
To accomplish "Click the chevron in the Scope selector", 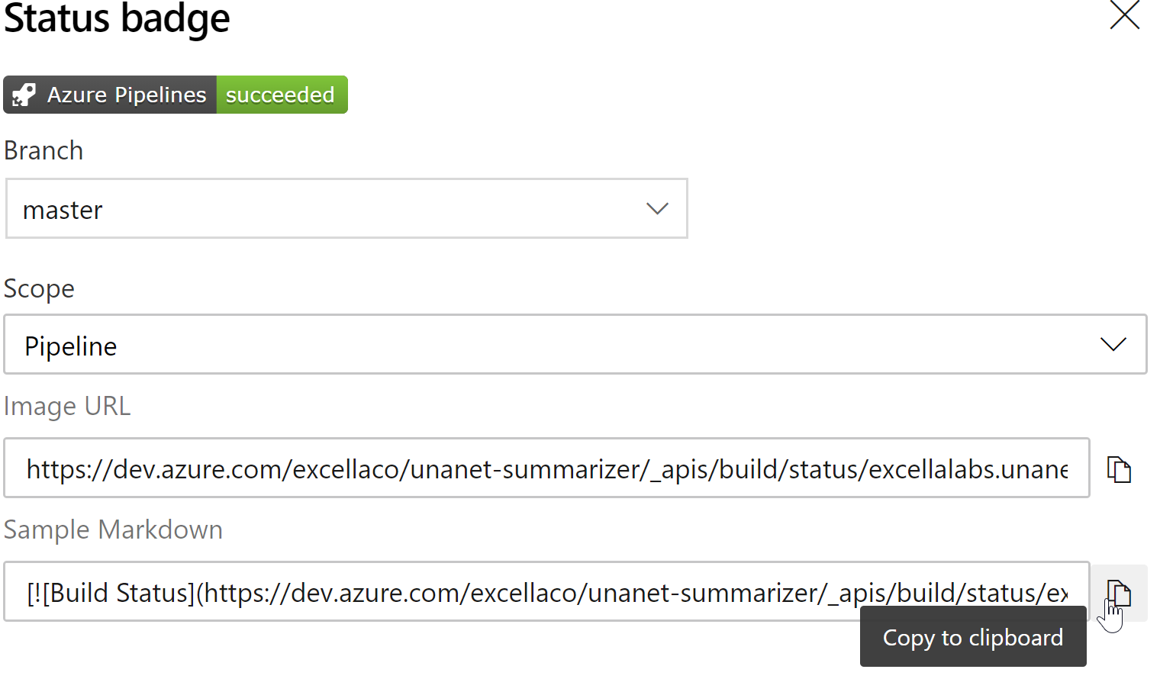I will pyautogui.click(x=1112, y=344).
